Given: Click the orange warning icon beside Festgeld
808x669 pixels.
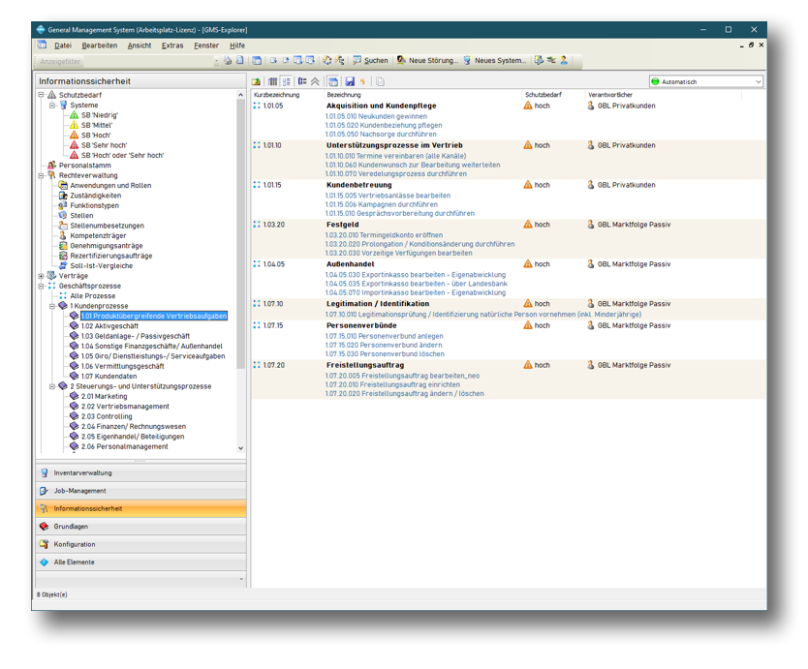Looking at the screenshot, I should point(528,225).
